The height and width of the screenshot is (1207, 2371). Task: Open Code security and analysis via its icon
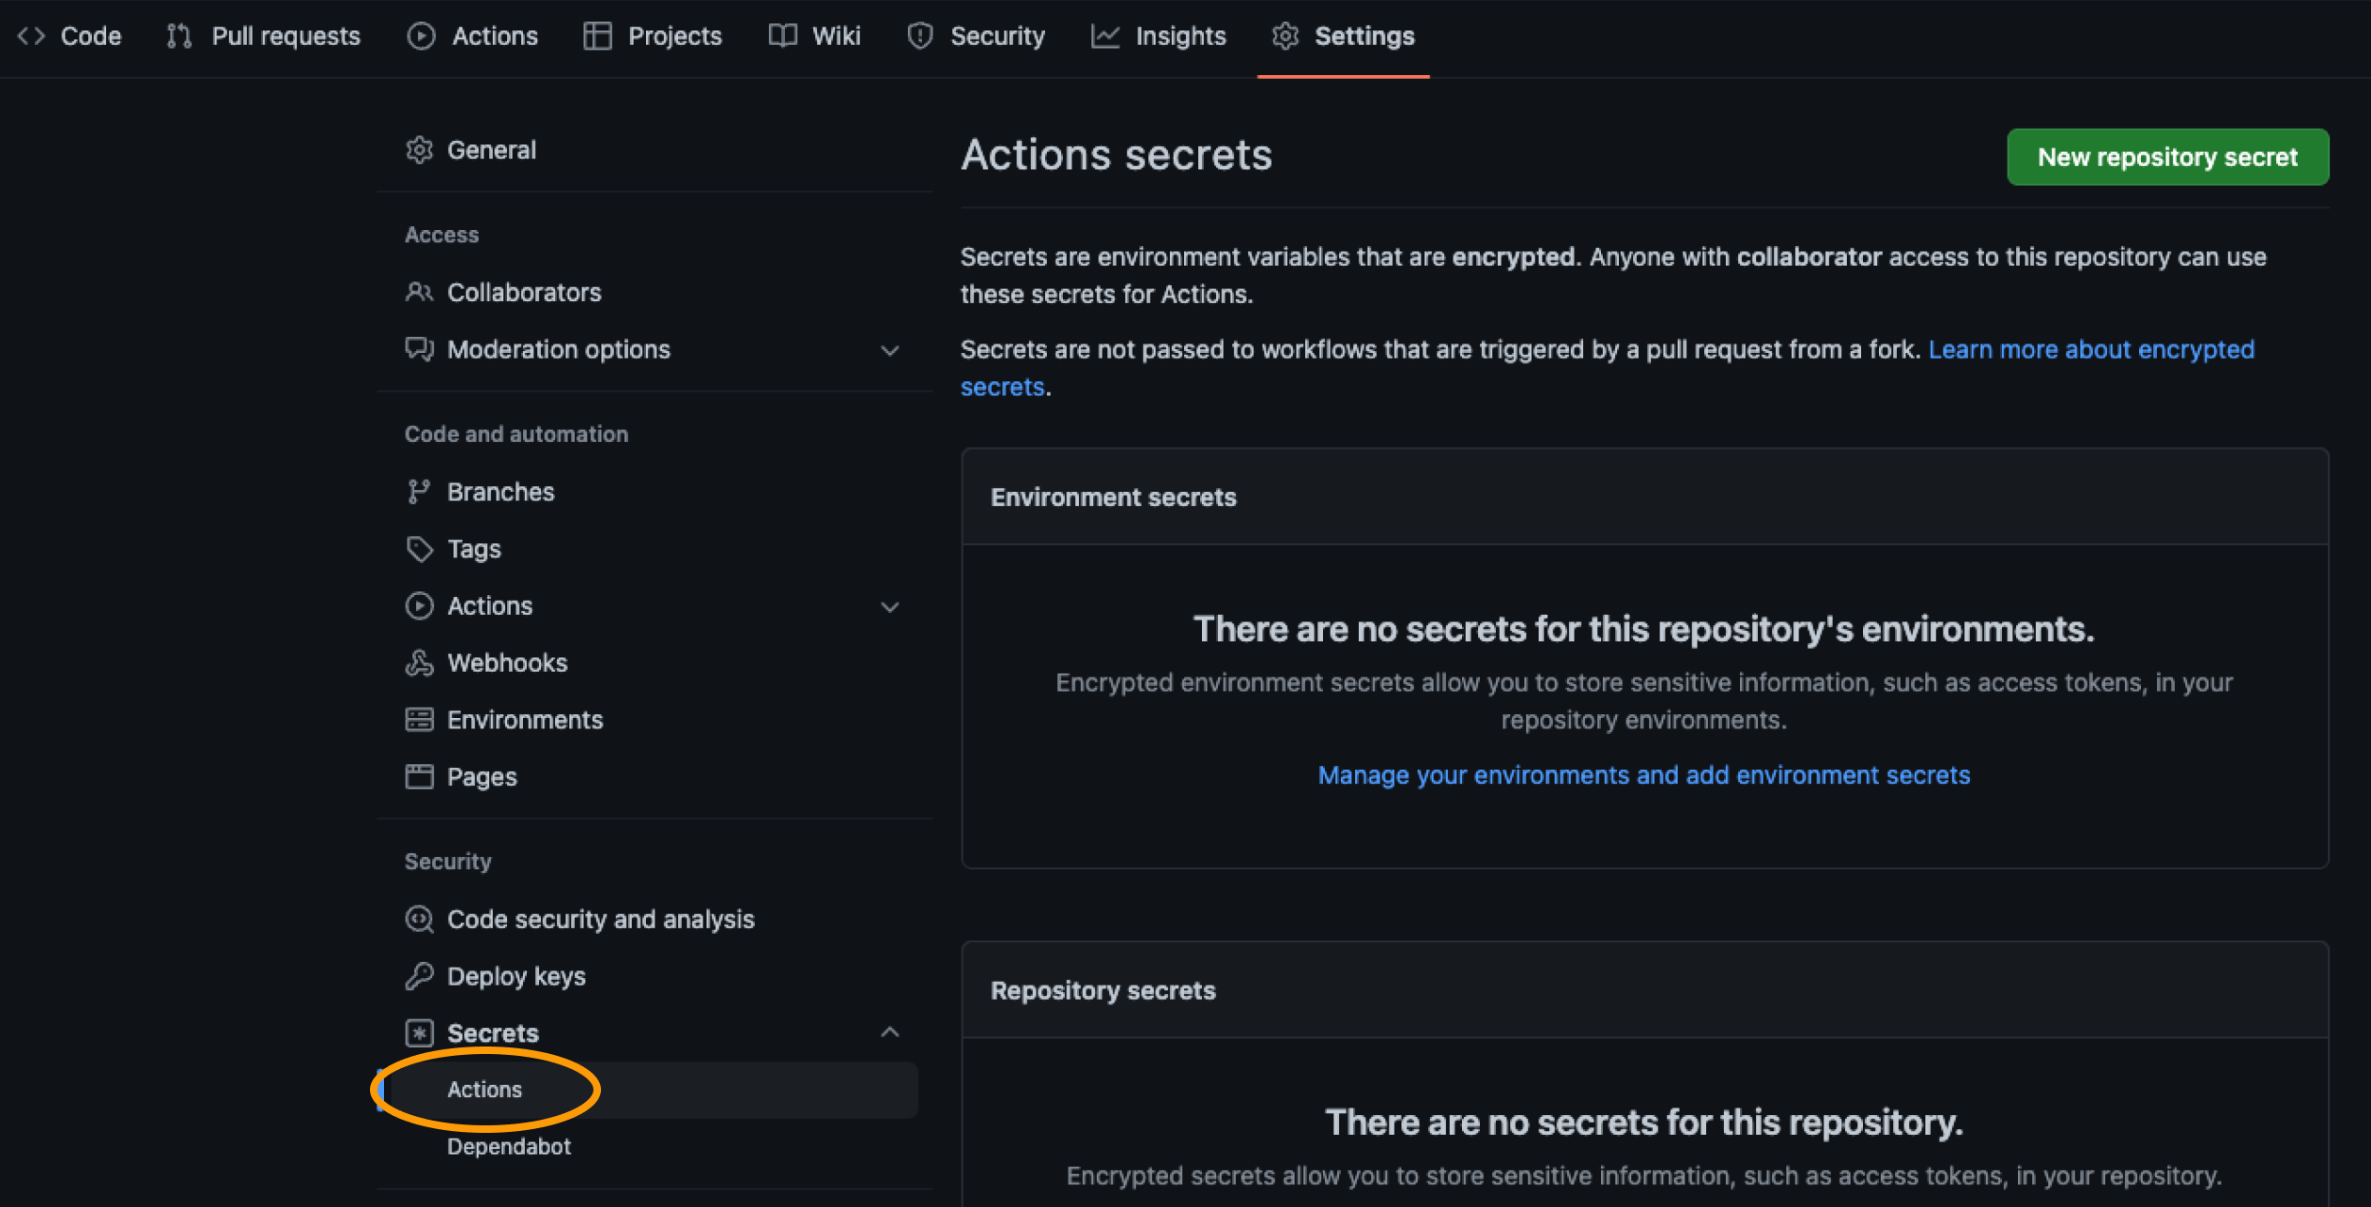point(420,919)
